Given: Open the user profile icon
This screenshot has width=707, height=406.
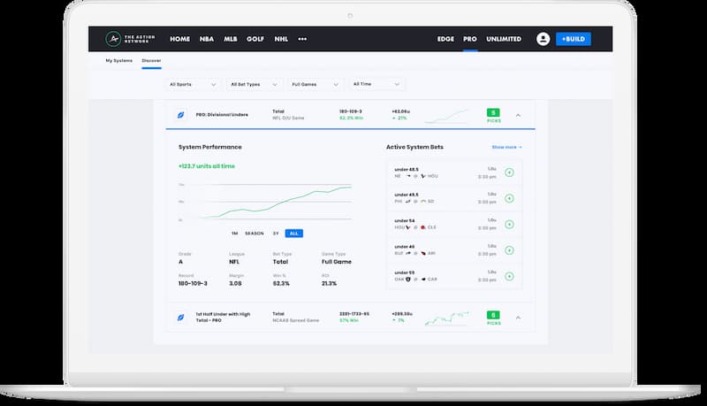Looking at the screenshot, I should (x=543, y=39).
